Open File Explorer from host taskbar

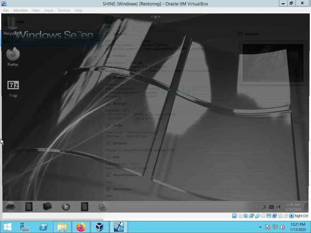[x=62, y=227]
